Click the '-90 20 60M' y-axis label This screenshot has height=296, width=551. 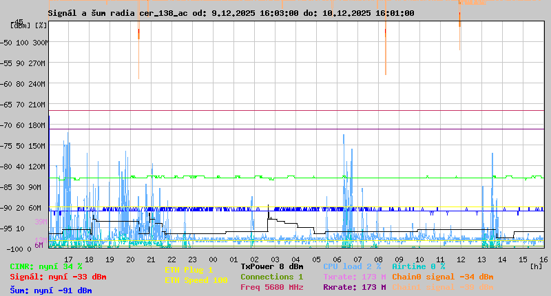coord(21,208)
